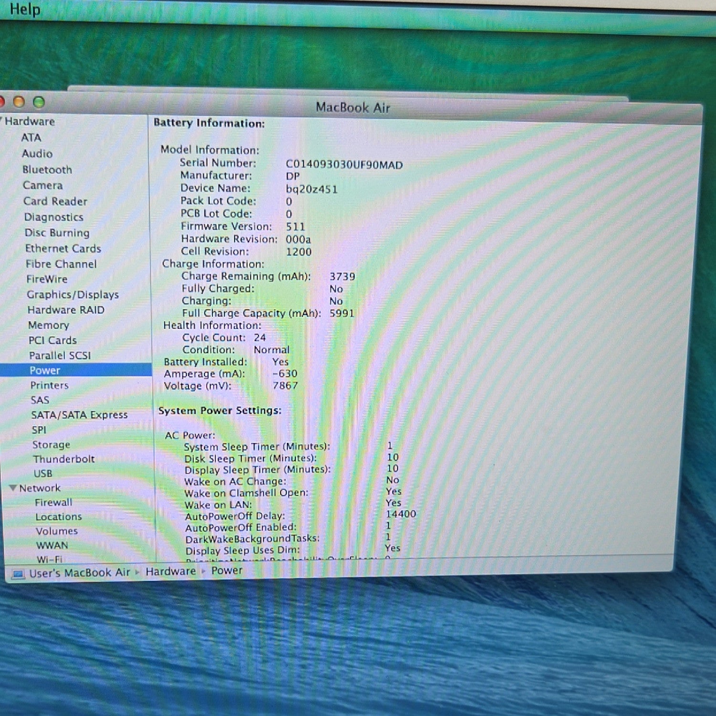Select Fibre Channel in the sidebar
Screen dimensions: 716x716
coord(61,264)
